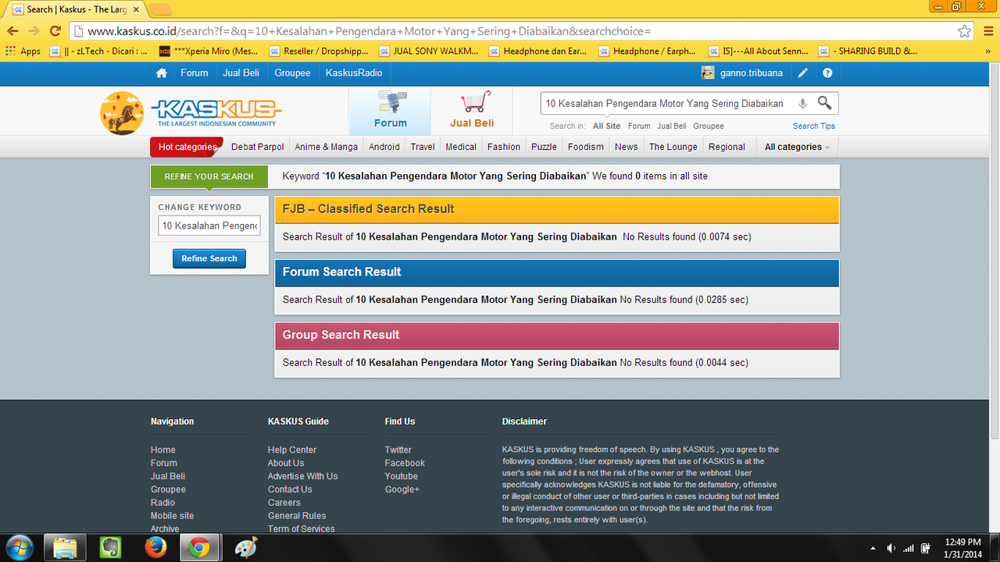1000x562 pixels.
Task: Open the zLTech bookmark
Action: tap(99, 52)
